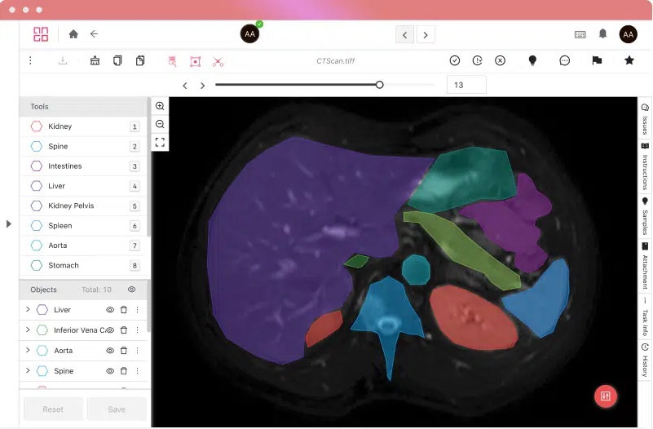Image resolution: width=653 pixels, height=429 pixels.
Task: Click the zoom in magnifier
Action: [160, 107]
